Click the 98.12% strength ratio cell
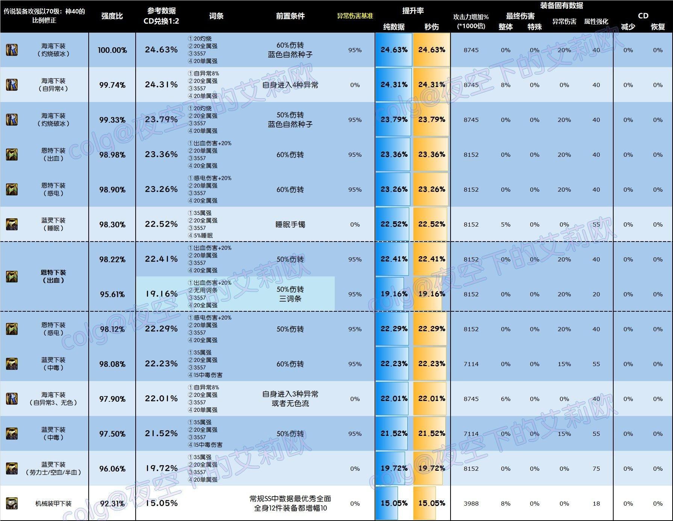The width and height of the screenshot is (673, 521). [112, 329]
